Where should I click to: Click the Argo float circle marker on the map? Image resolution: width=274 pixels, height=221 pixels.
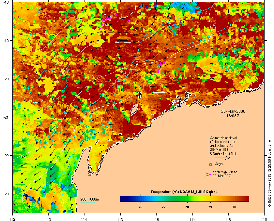tap(129, 21)
